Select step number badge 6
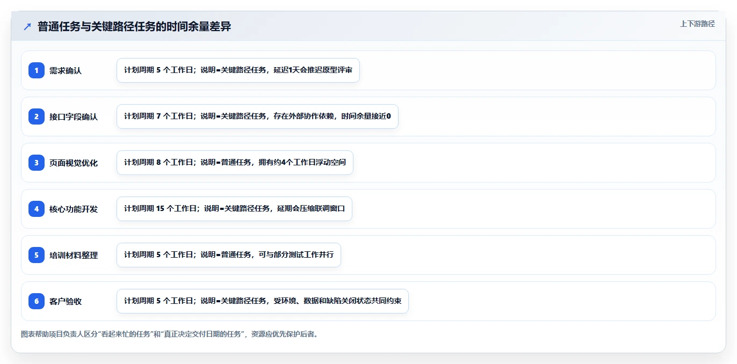737x364 pixels. tap(37, 301)
